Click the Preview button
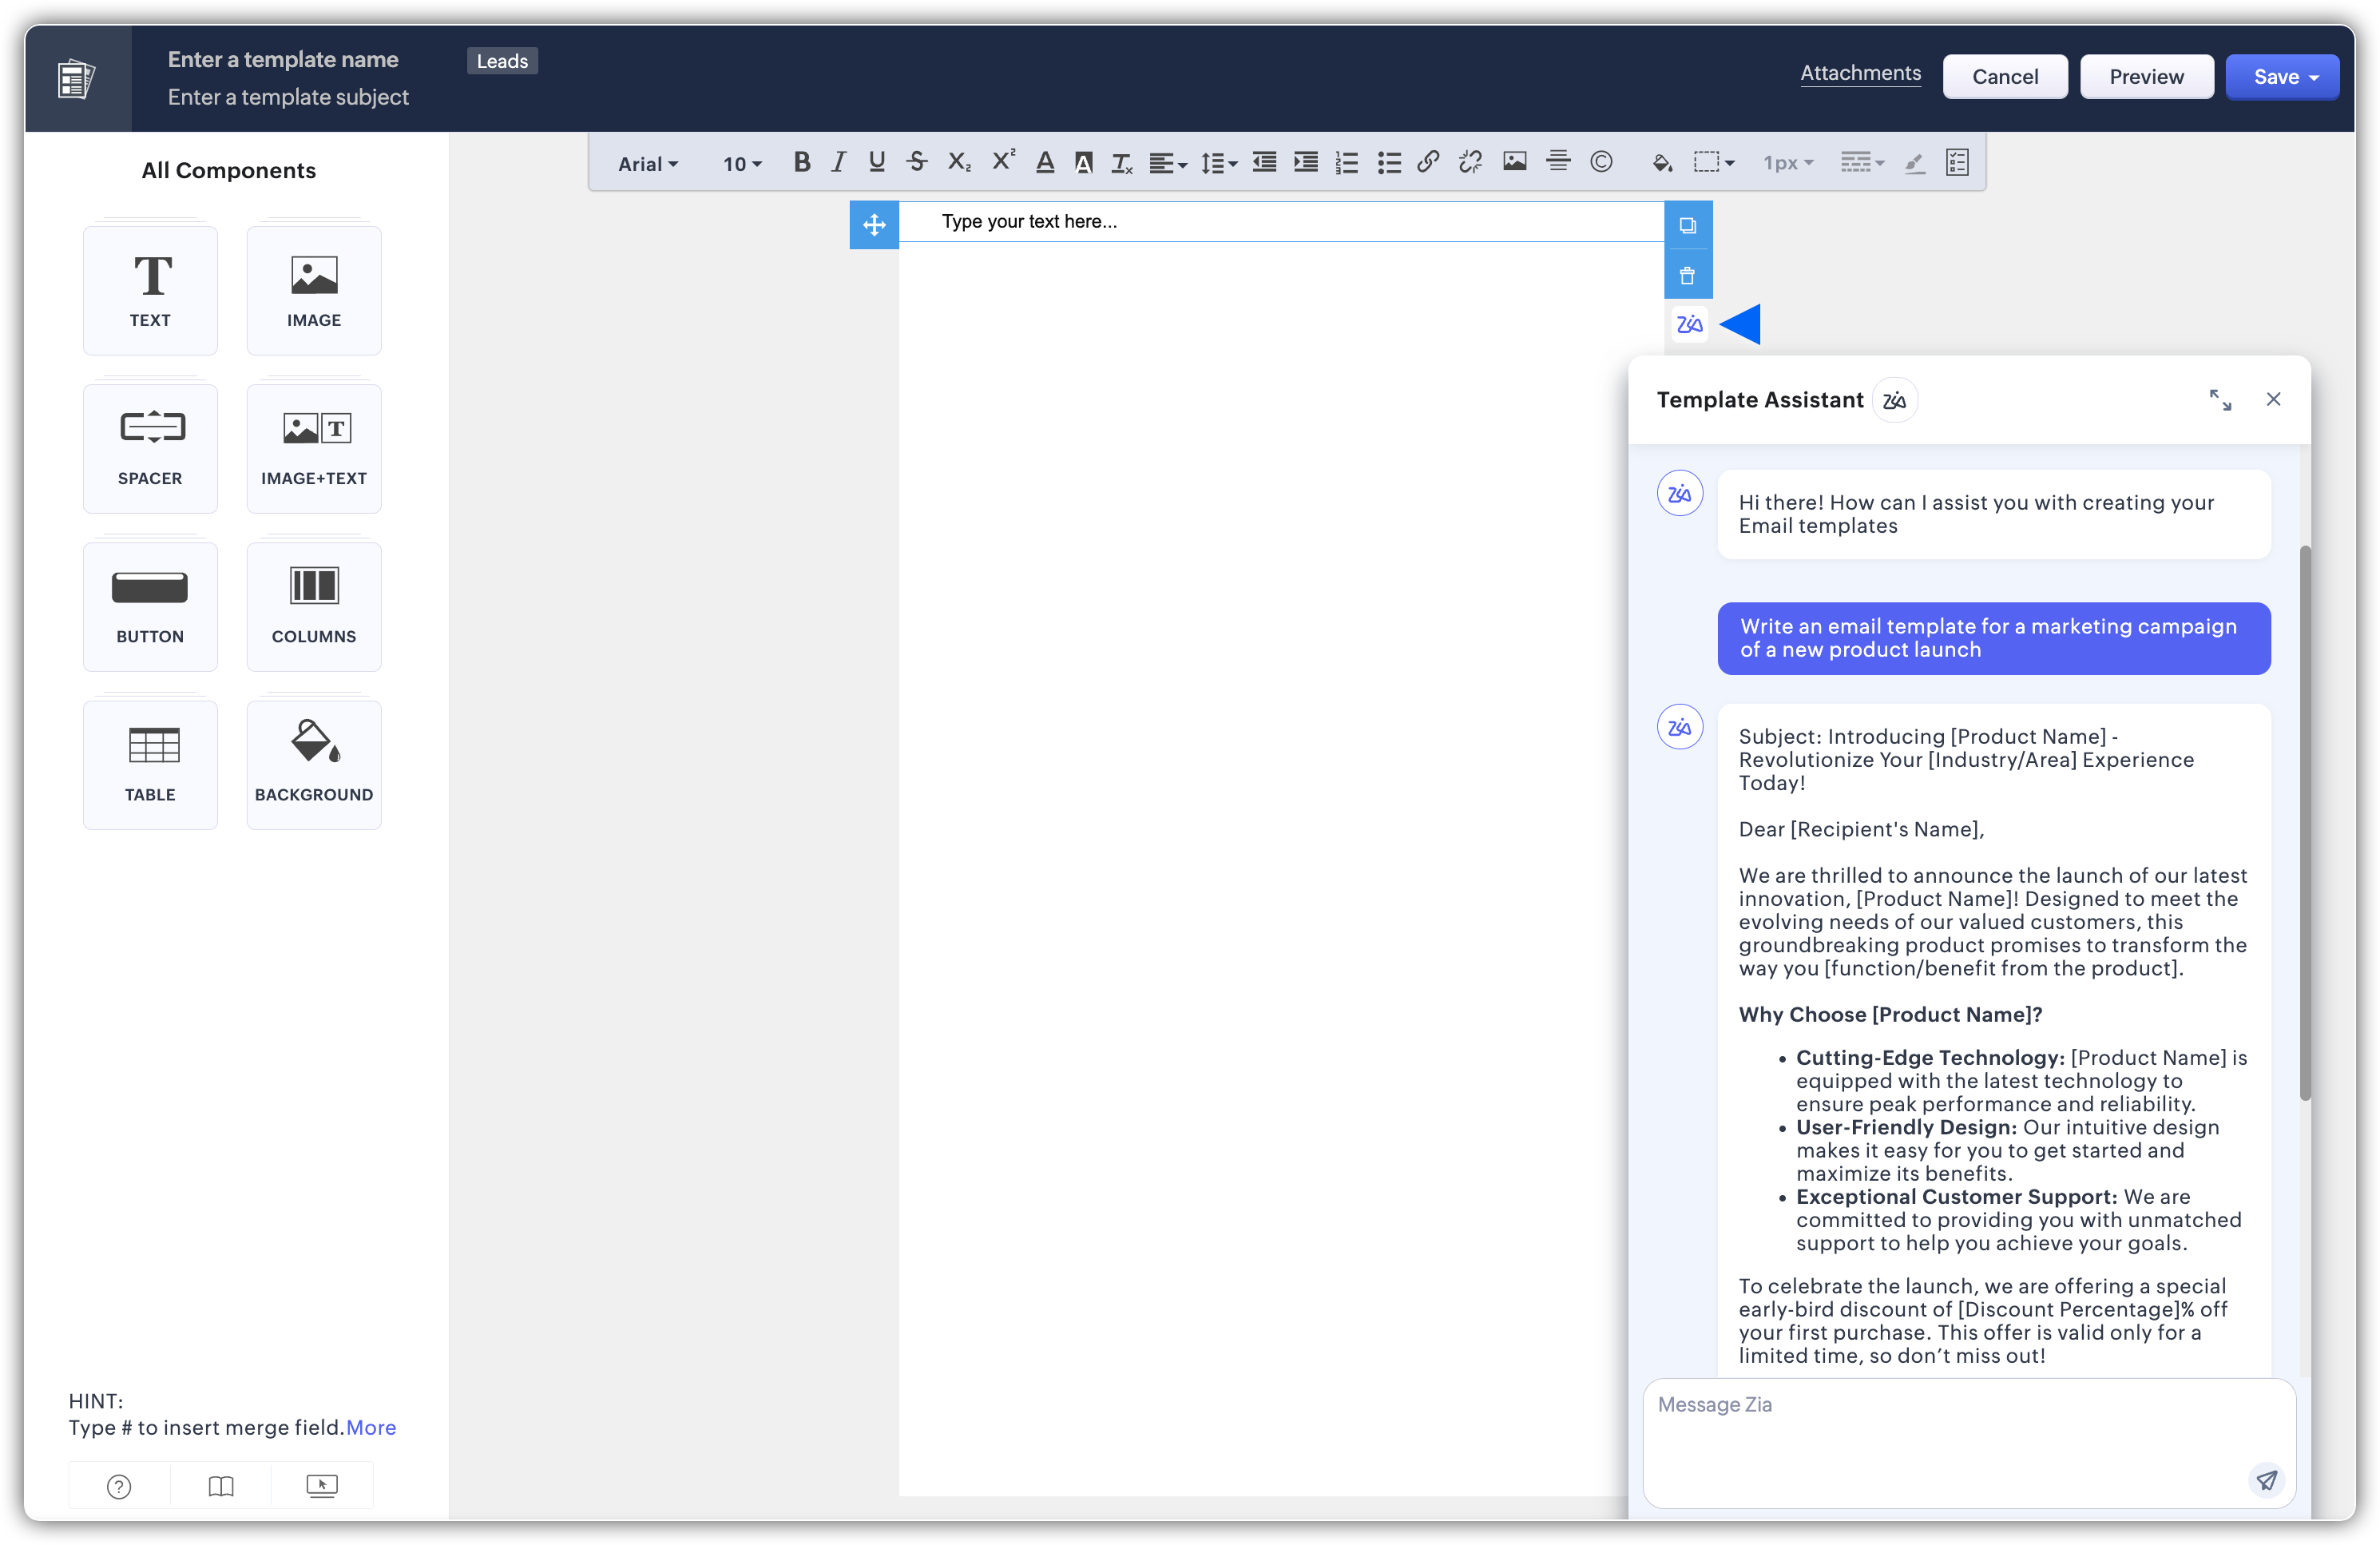Screen dimensions: 2380x1545 [2146, 77]
